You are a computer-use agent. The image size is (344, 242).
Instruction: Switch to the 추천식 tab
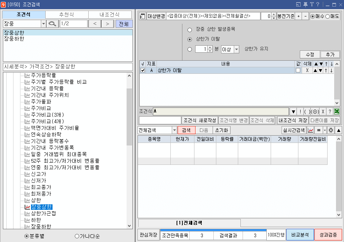point(67,14)
